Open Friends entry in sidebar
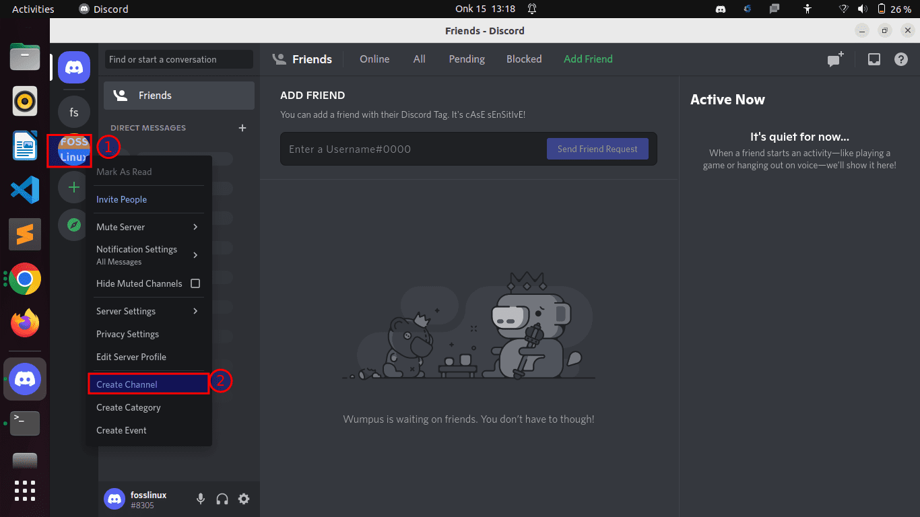Viewport: 920px width, 517px height. click(x=179, y=96)
